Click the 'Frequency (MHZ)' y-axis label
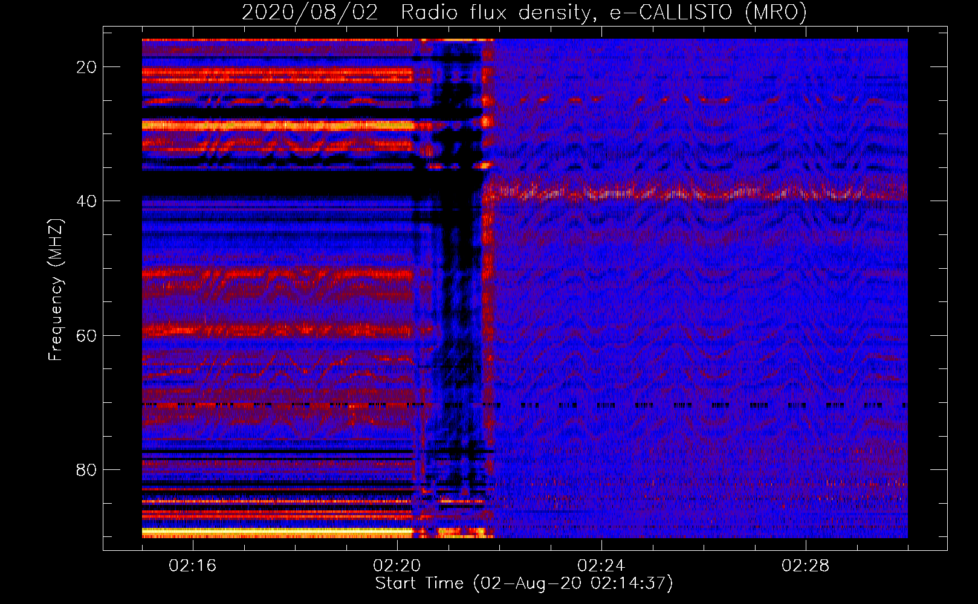Viewport: 978px width, 604px height. (56, 290)
